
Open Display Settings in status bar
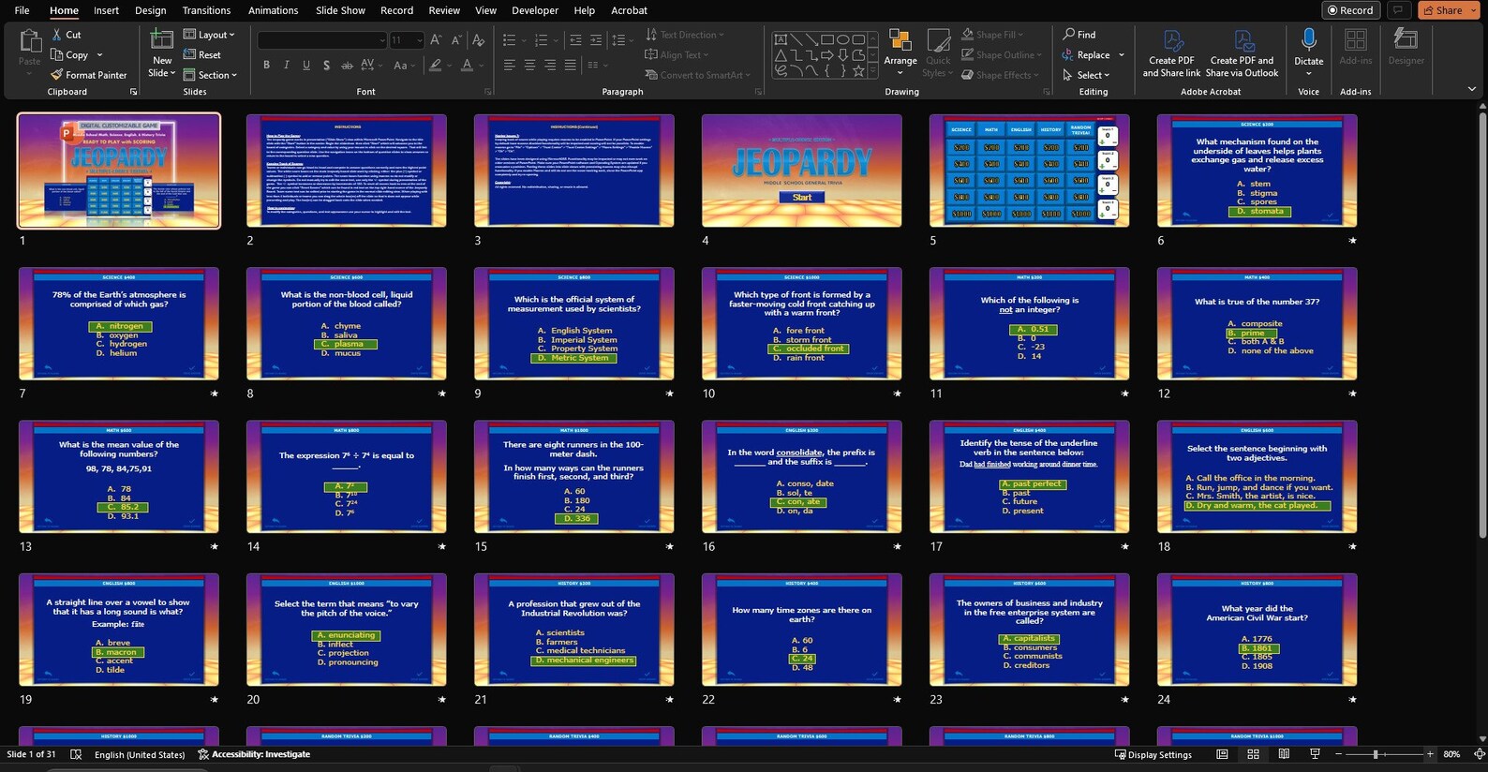1153,754
